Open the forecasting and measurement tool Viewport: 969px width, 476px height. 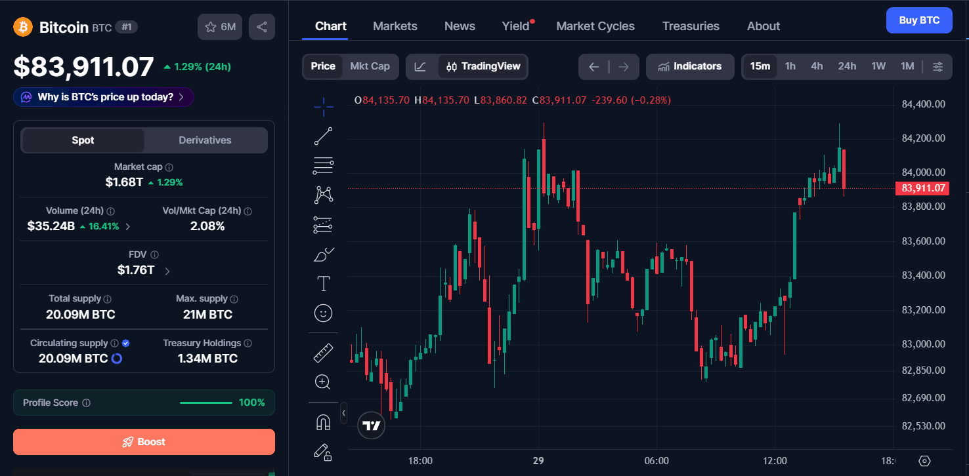pos(323,225)
